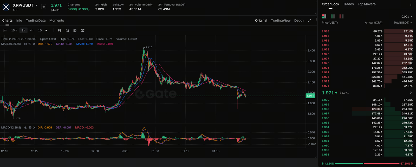Select Original chart mode
Image resolution: width=416 pixels, height=167 pixels.
pyautogui.click(x=261, y=21)
